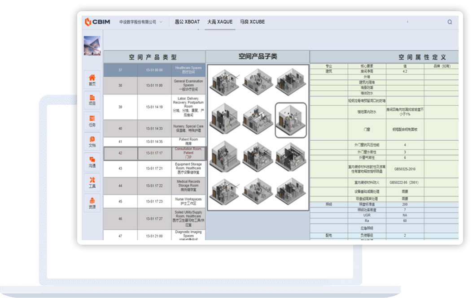Screen dimensions: 472x298
Task: Select the Patient Room 病房 row
Action: (x=188, y=142)
